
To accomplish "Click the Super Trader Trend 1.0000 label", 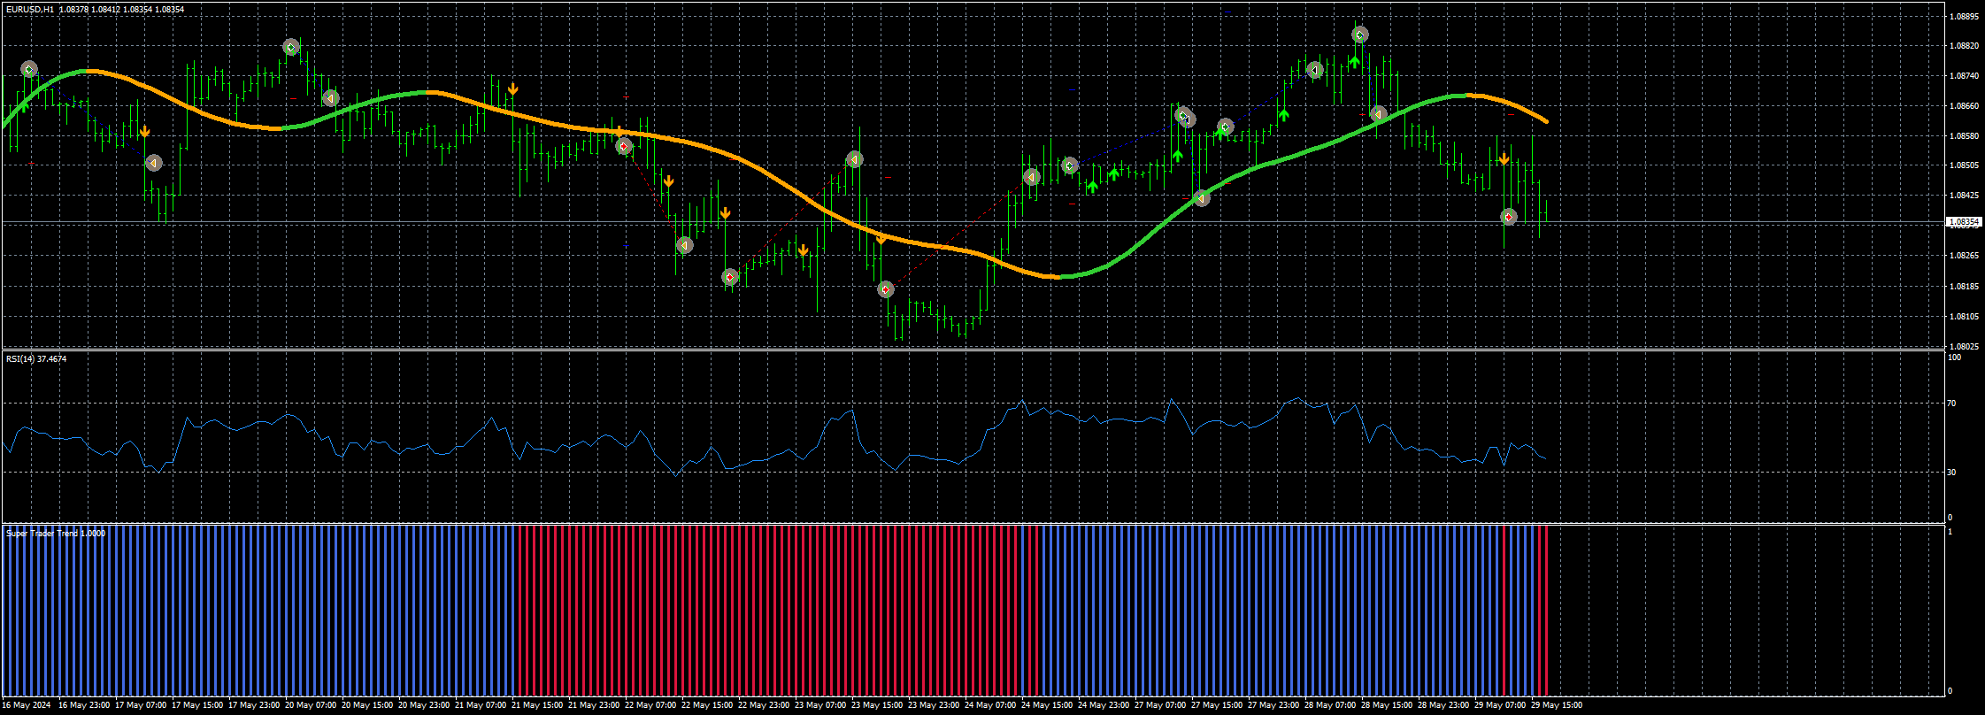I will (x=56, y=533).
